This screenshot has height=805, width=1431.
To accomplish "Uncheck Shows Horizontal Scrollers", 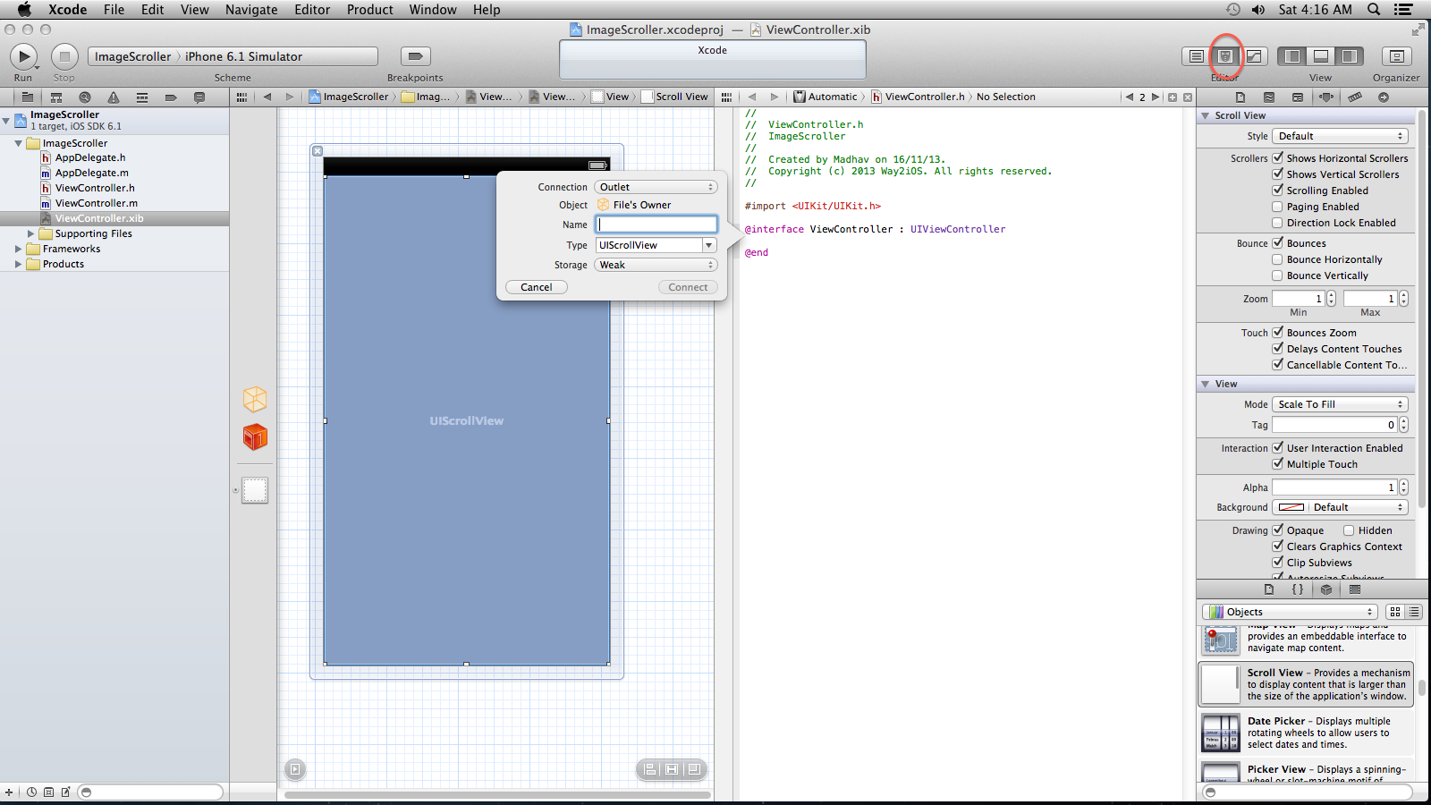I will coord(1278,158).
